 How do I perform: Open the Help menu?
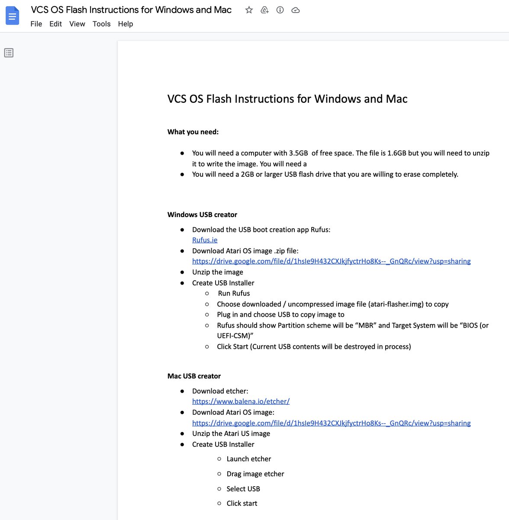tap(126, 24)
